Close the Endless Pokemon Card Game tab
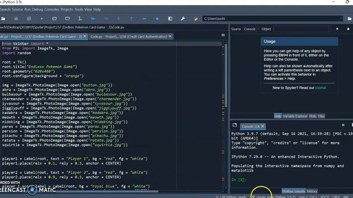Image resolution: width=353 pixels, height=198 pixels. click(x=85, y=36)
